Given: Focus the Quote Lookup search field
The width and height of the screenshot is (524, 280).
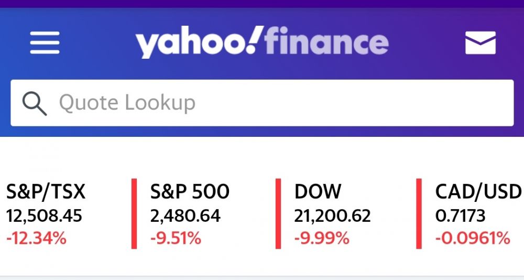Looking at the screenshot, I should point(272,103).
